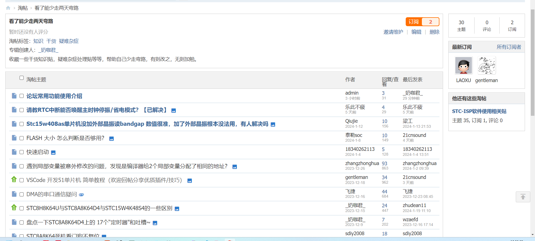Check the box for DMA的串口通信疑问
The width and height of the screenshot is (535, 241).
[x=21, y=195]
